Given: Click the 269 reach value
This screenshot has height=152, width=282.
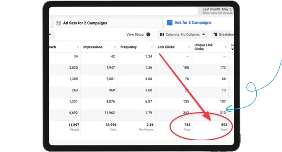Looking at the screenshot, I should (75, 90).
